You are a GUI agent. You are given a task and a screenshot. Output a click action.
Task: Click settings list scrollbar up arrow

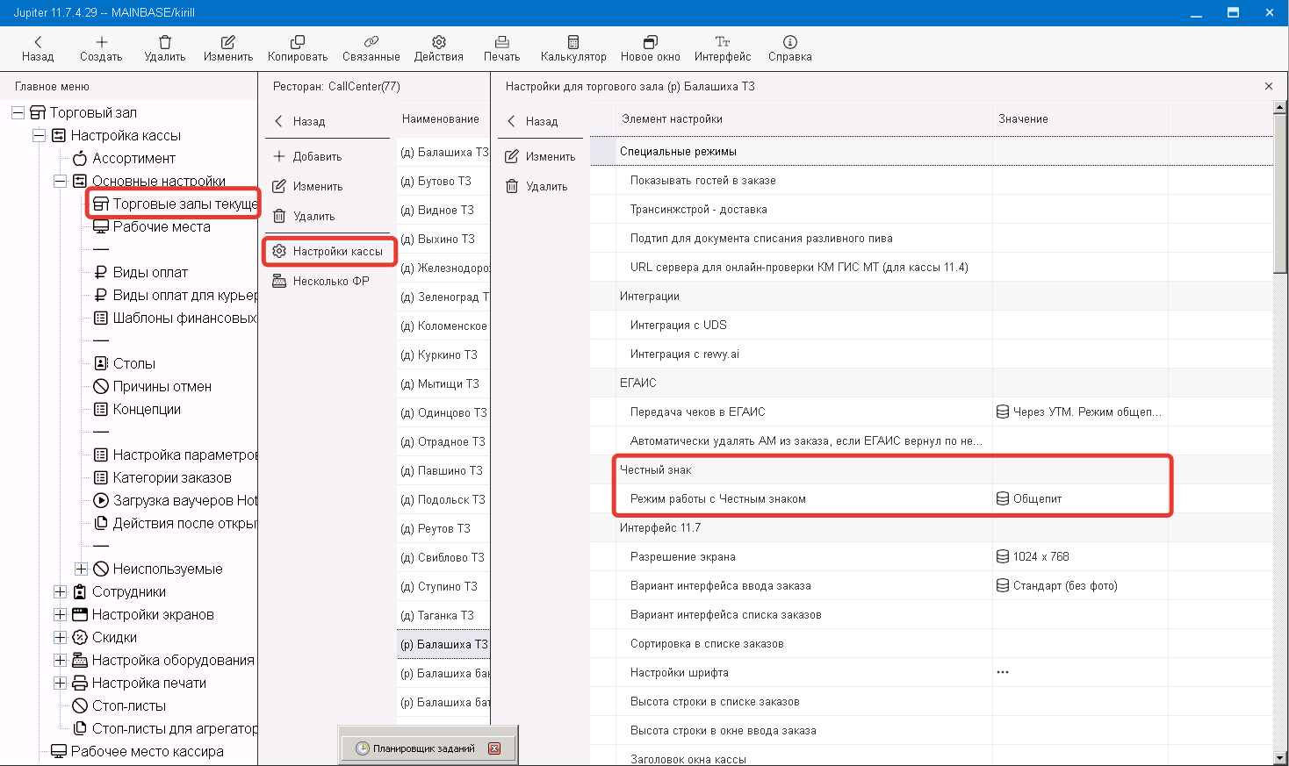click(x=1280, y=107)
